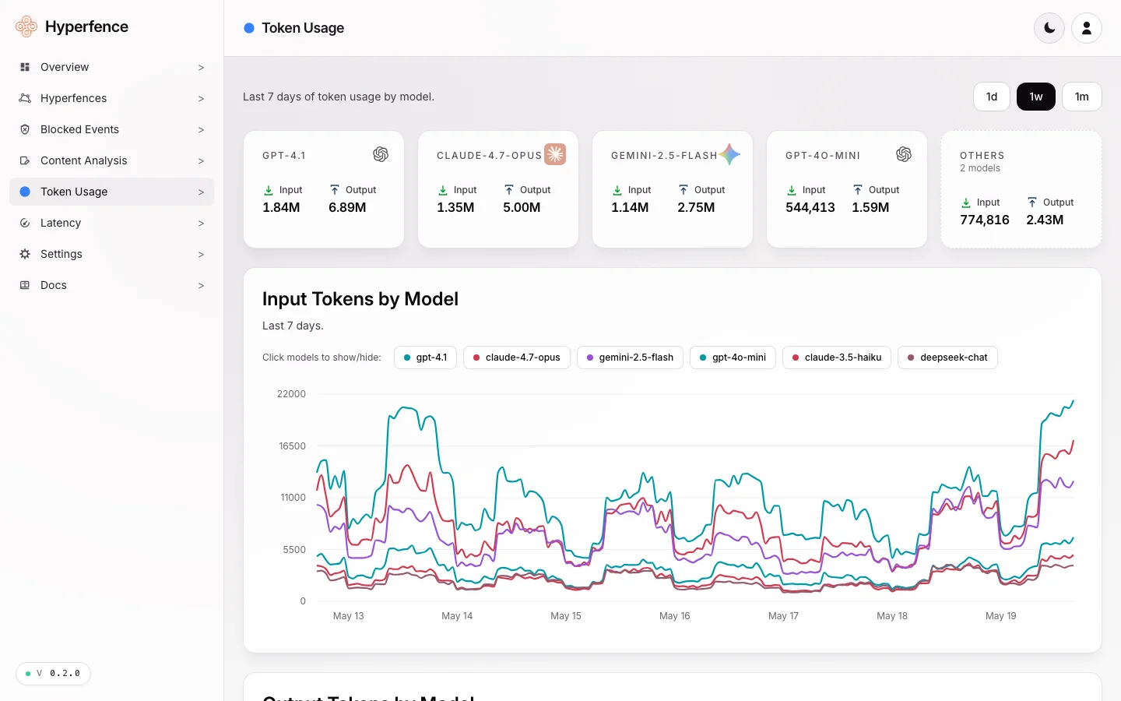Hide the gpt-4o-mini series
The width and height of the screenshot is (1121, 701).
(x=733, y=358)
